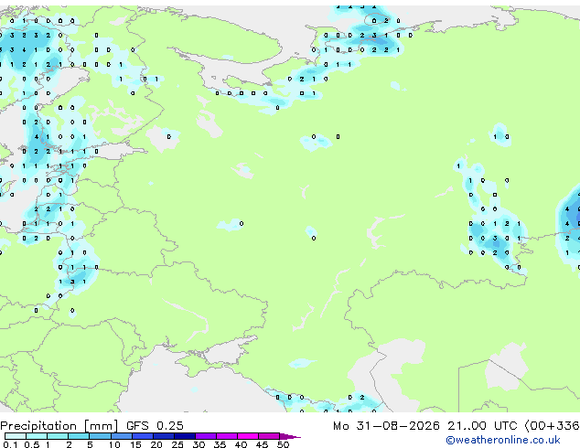The height and width of the screenshot is (448, 580).
Task: Select the 45–50 mm legend swatch
Action: click(x=269, y=436)
